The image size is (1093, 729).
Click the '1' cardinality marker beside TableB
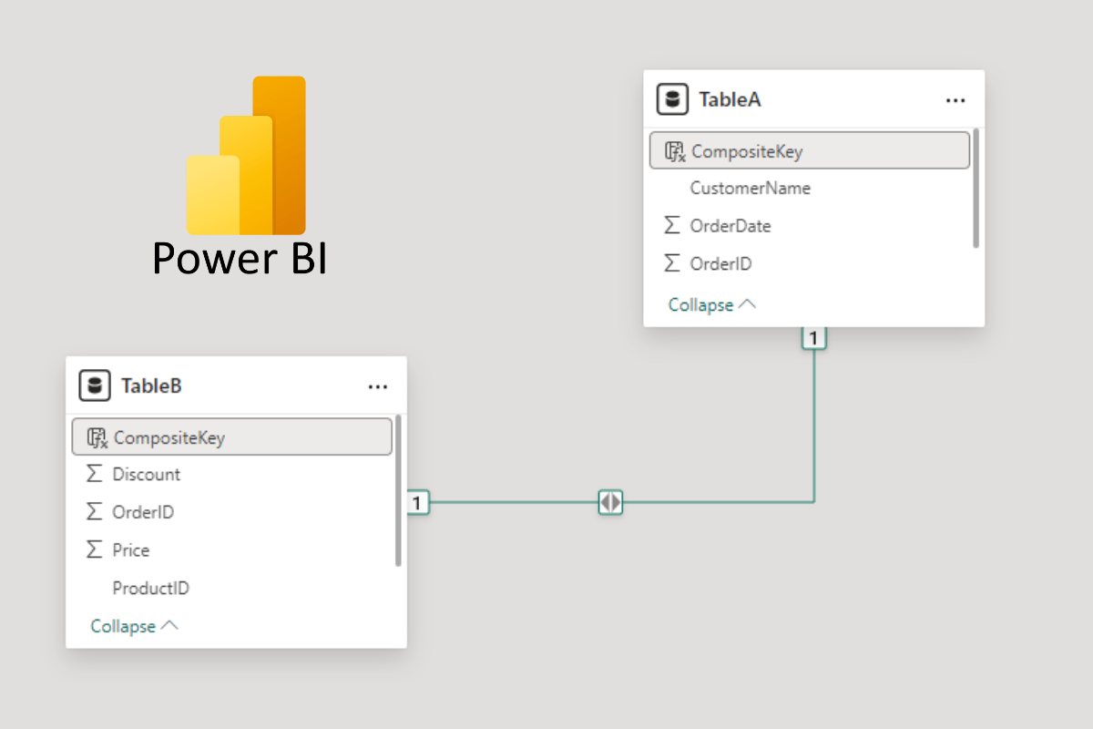point(417,502)
